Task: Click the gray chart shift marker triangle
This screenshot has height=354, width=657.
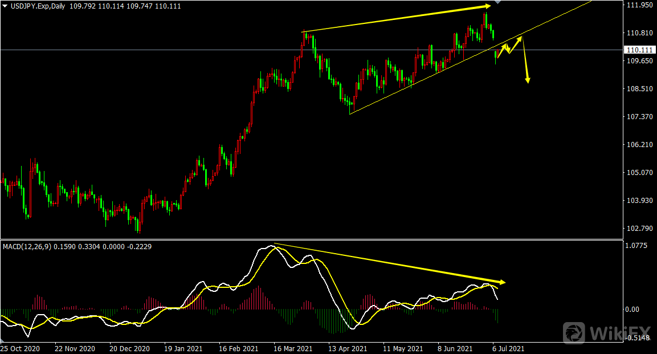Action: coord(497,2)
